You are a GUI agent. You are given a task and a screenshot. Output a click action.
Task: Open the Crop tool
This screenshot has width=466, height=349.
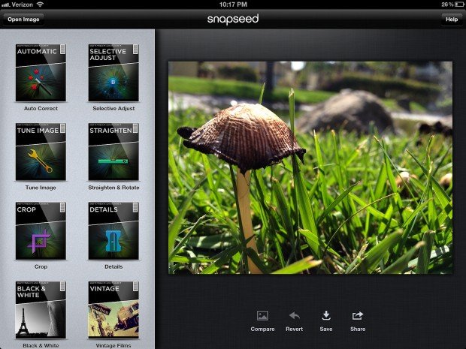coord(41,231)
